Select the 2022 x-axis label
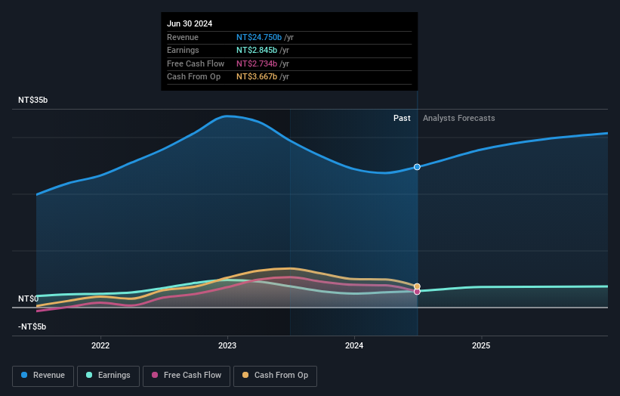 (100, 345)
